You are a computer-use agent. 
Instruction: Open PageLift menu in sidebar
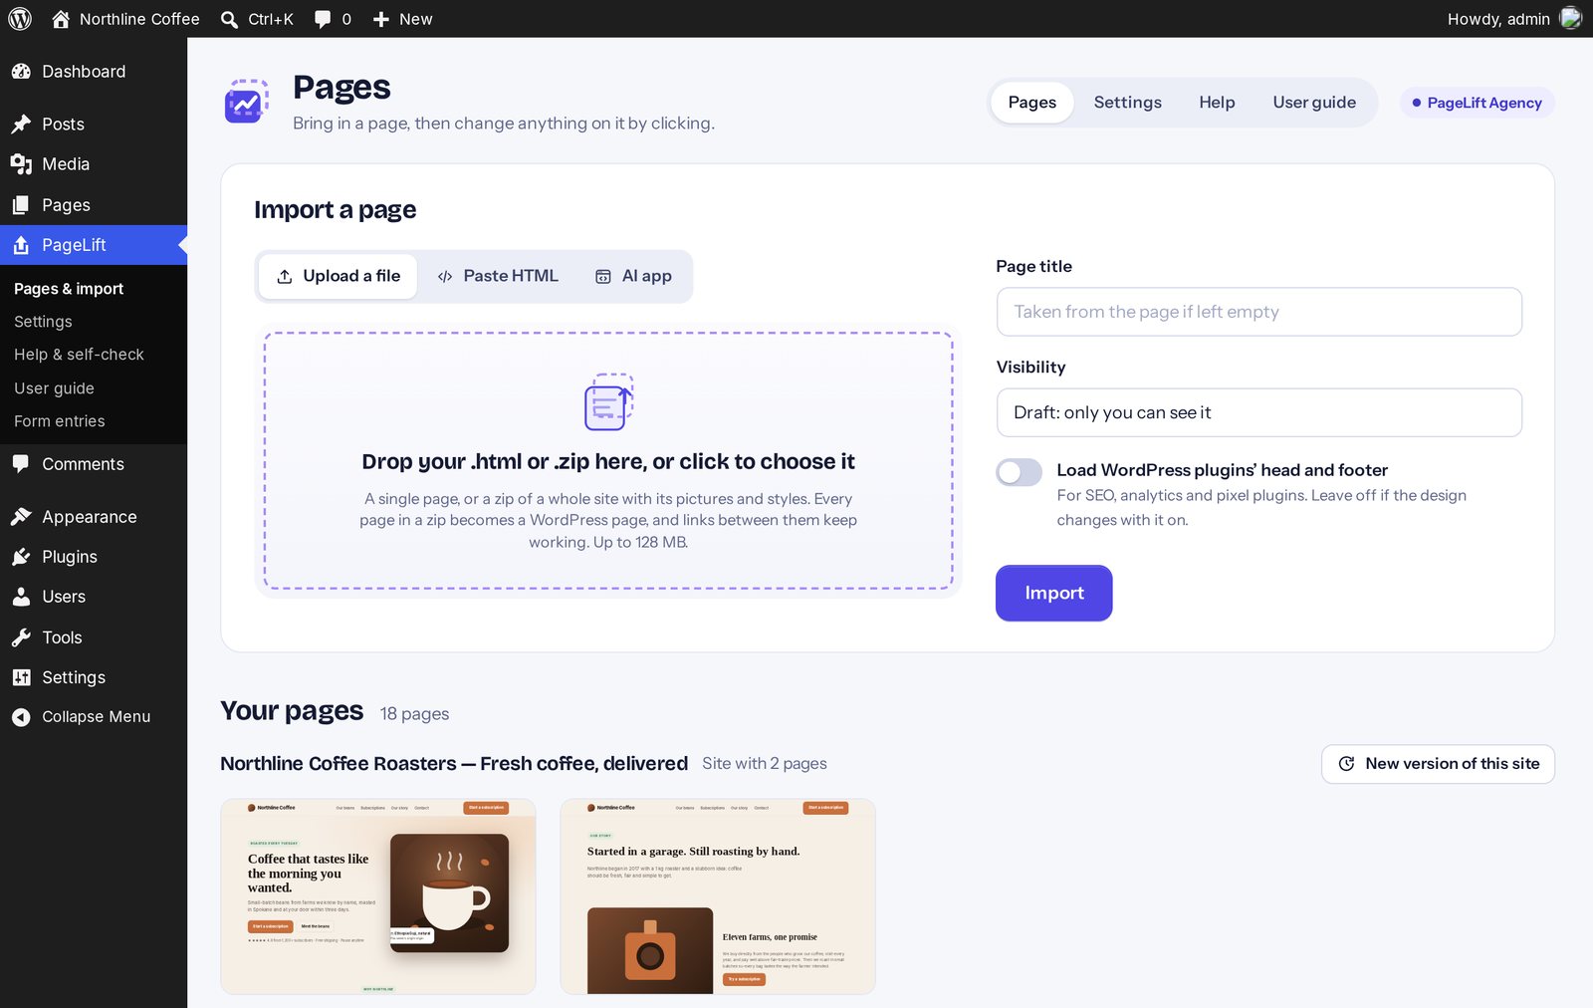point(94,245)
